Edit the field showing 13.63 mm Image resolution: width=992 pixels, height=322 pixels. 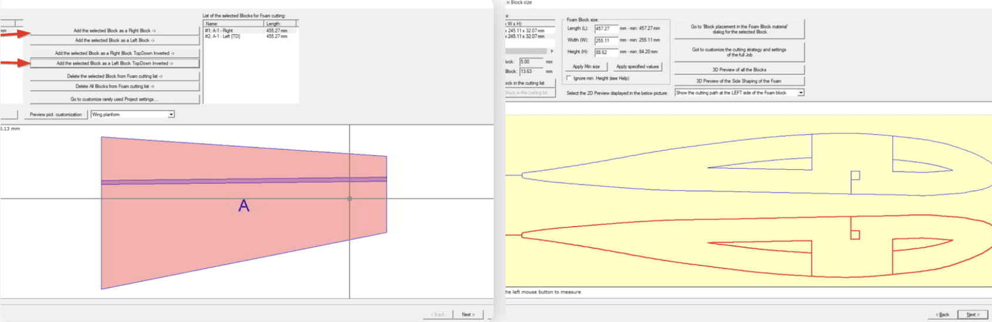(x=531, y=71)
